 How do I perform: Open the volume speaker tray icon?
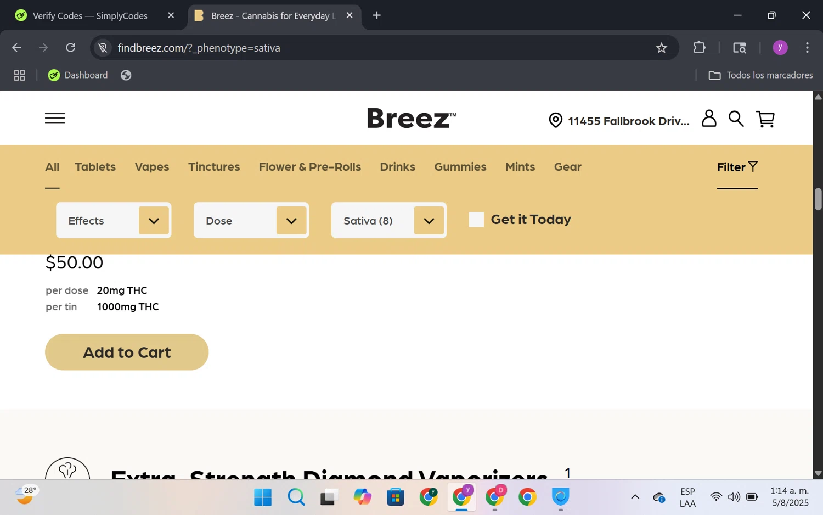tap(734, 497)
